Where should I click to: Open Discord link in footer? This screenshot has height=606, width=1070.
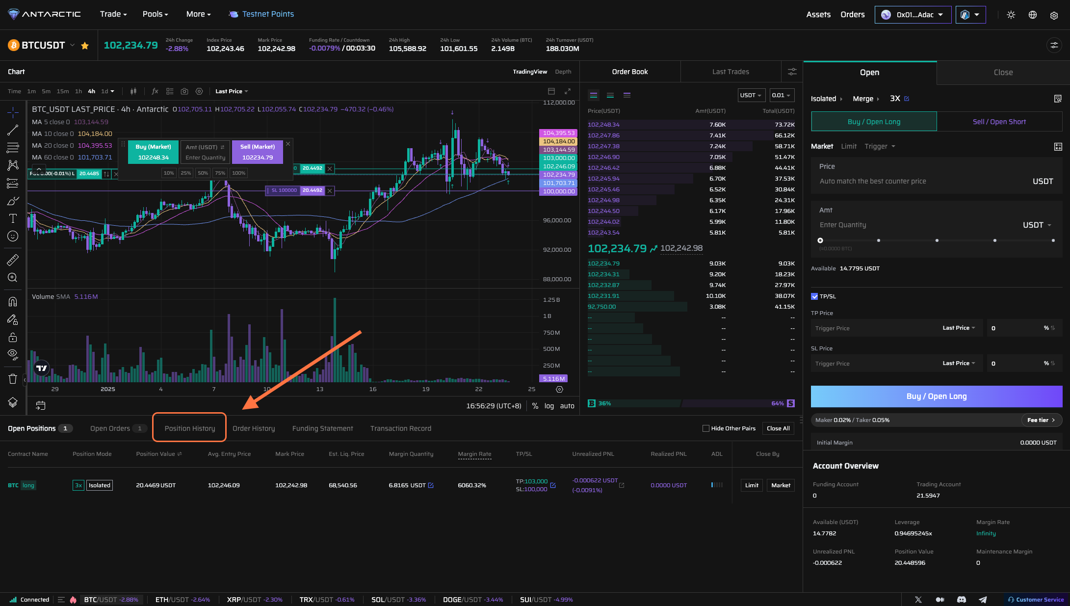[x=962, y=600]
